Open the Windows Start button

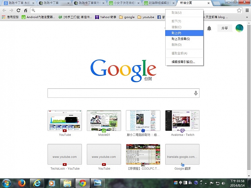(6, 183)
